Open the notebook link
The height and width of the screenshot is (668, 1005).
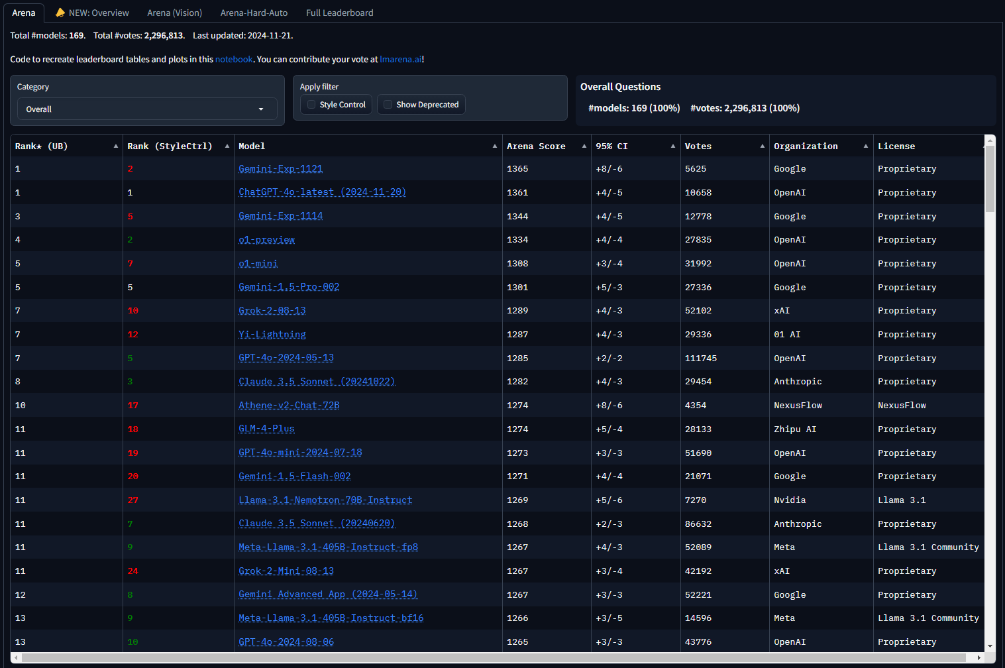pyautogui.click(x=233, y=59)
